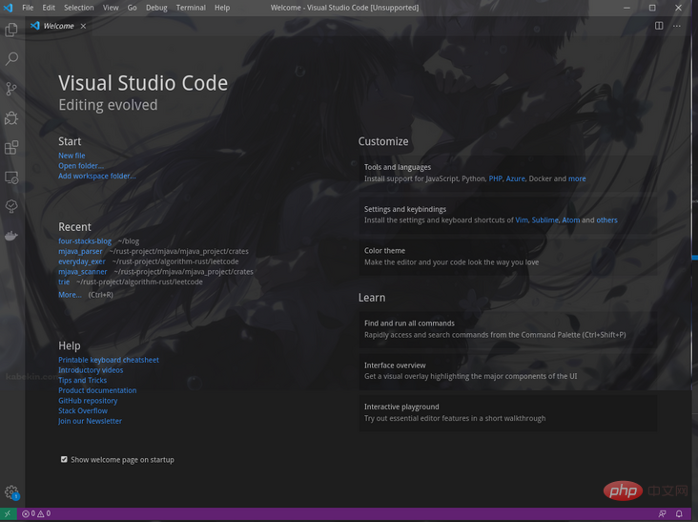Screen dimensions: 698x522
Task: Click the New file link
Action: (x=72, y=156)
